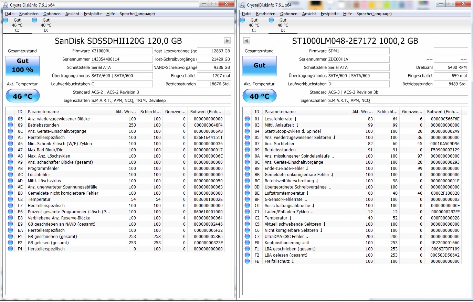Open the Bearbeiten menu in the SanDisk window
The image size is (473, 302).
(x=29, y=14)
